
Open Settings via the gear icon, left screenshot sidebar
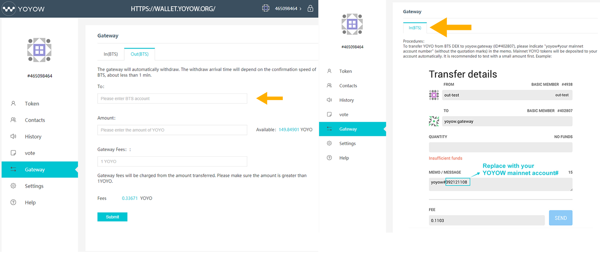pyautogui.click(x=13, y=186)
